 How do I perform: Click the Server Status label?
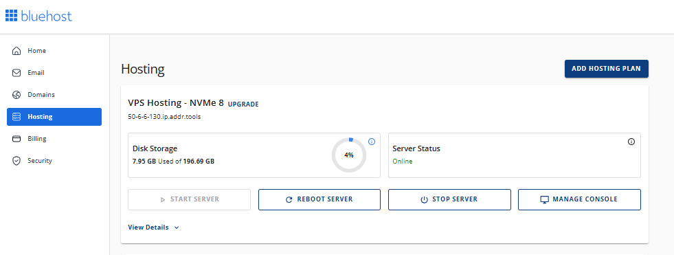tap(416, 148)
